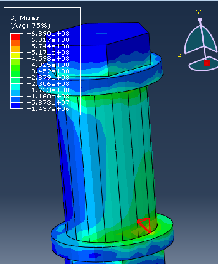Click the red legend color swatch

tap(15, 37)
